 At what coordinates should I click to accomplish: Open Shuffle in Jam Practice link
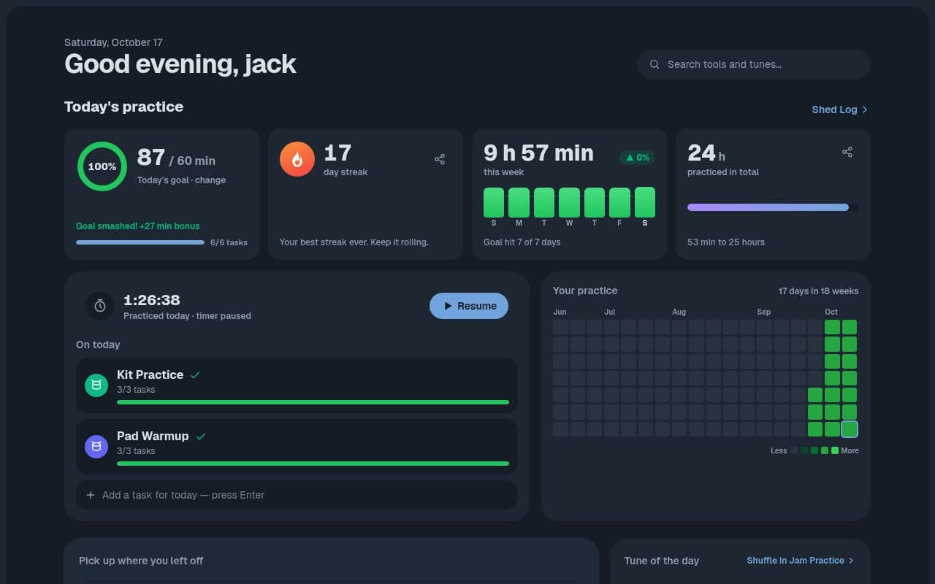coord(801,561)
